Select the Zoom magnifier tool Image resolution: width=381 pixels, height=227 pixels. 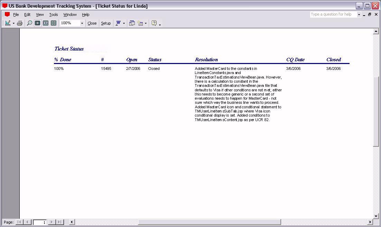pyautogui.click(x=29, y=23)
